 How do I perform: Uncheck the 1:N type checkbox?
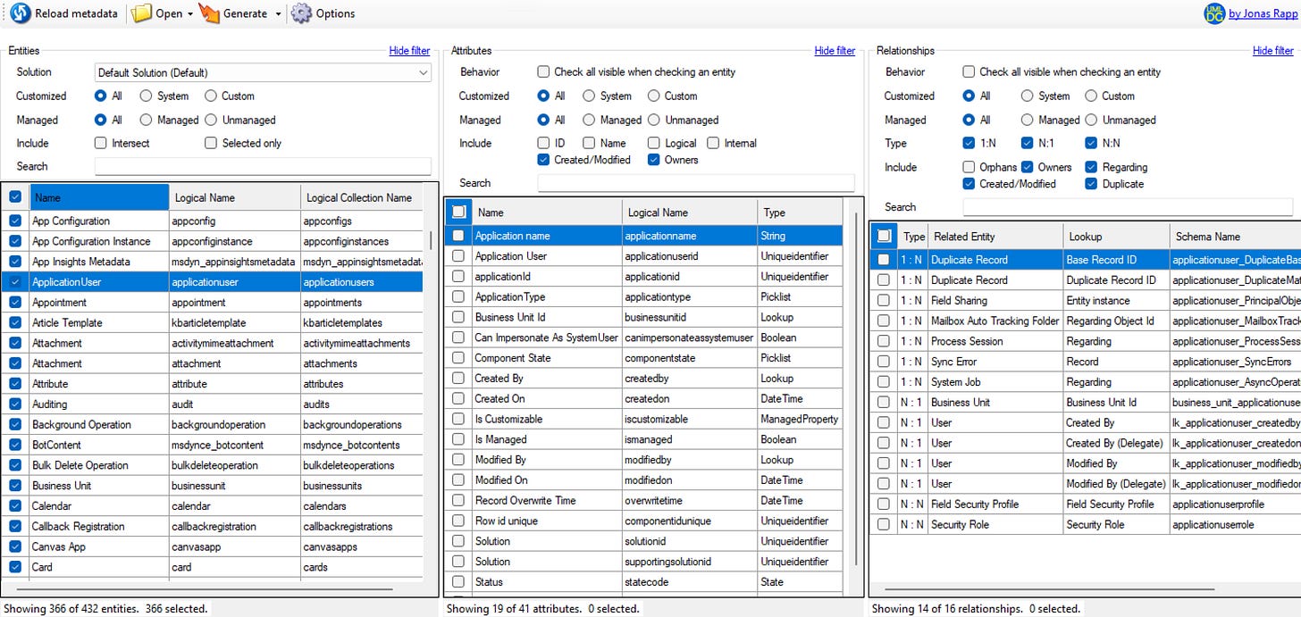tap(969, 143)
